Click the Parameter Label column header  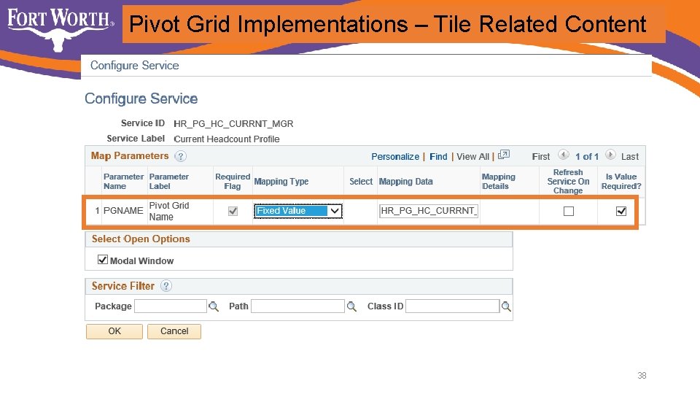click(x=168, y=182)
